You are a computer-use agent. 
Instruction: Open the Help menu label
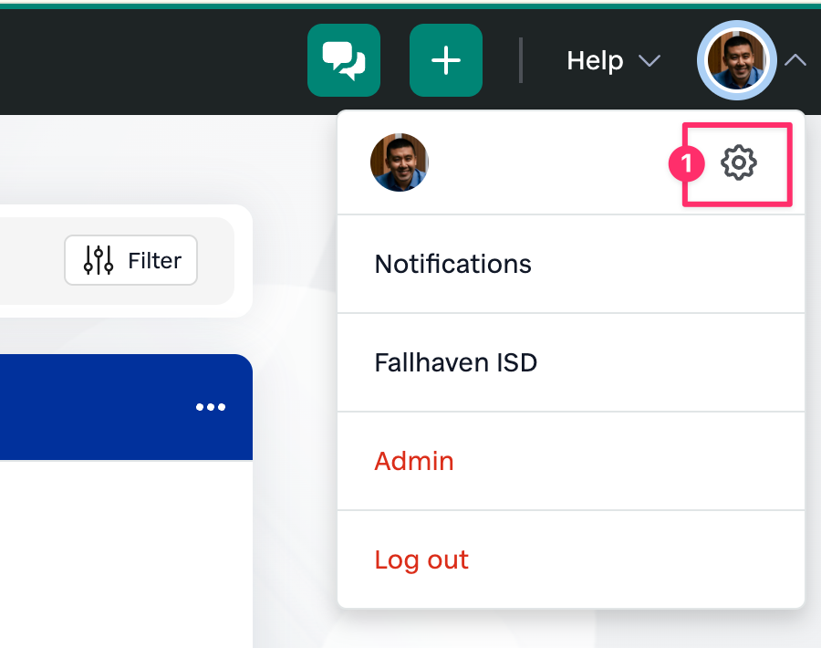pyautogui.click(x=595, y=61)
